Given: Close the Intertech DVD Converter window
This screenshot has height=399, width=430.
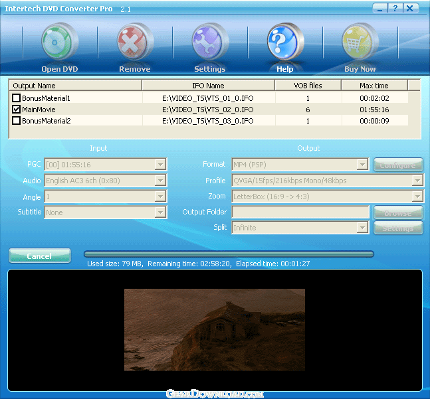Looking at the screenshot, I should pyautogui.click(x=411, y=9).
